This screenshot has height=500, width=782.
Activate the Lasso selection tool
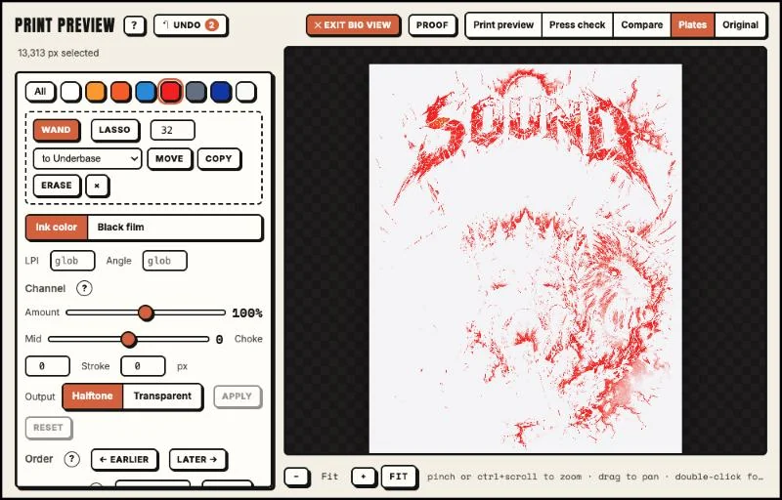[114, 130]
